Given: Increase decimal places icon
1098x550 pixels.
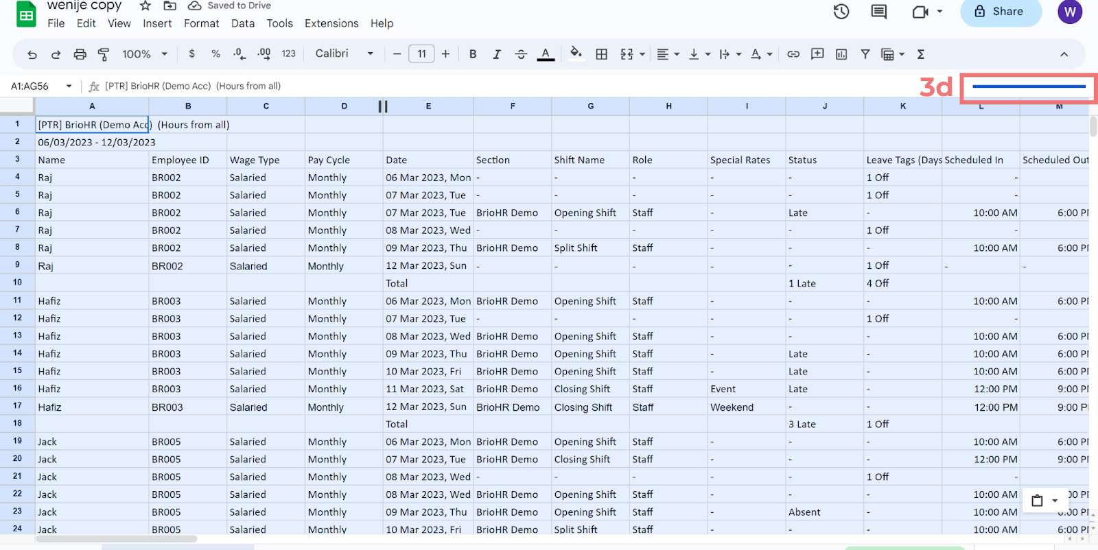Looking at the screenshot, I should (264, 53).
